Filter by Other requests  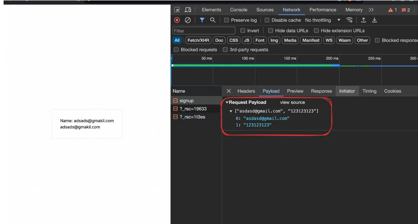pos(362,40)
